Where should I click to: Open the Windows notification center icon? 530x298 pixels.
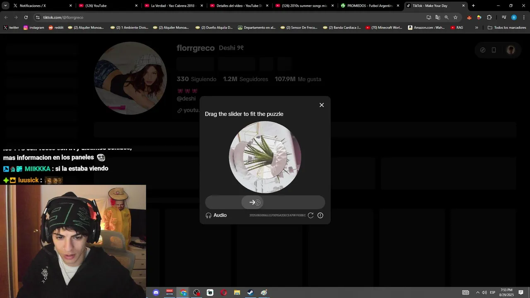pyautogui.click(x=521, y=293)
